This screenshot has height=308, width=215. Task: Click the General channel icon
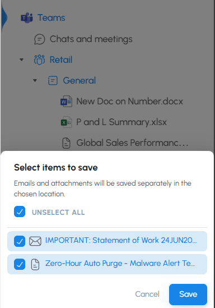click(x=53, y=81)
